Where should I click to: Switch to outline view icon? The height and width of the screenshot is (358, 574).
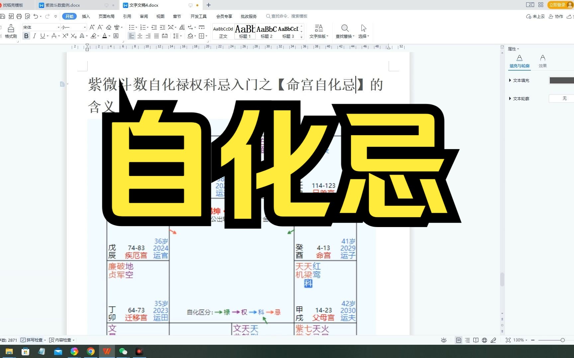(467, 340)
